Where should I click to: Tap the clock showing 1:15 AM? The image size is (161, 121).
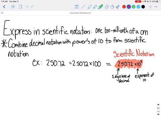[x=4, y=1]
